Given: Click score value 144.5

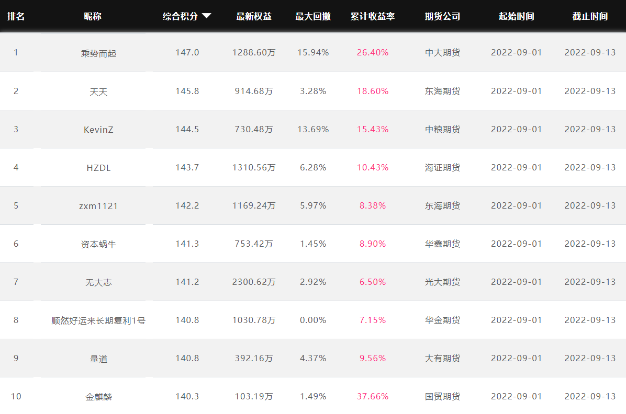Looking at the screenshot, I should click(x=187, y=129).
